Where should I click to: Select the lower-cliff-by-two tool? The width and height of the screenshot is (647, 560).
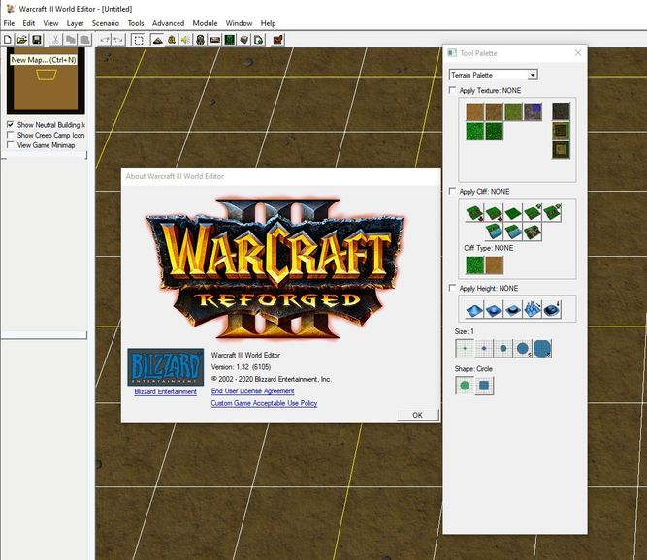tap(474, 213)
